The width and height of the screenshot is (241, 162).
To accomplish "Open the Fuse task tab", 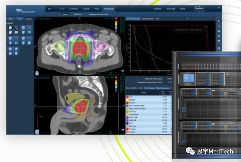I will point(62,9).
